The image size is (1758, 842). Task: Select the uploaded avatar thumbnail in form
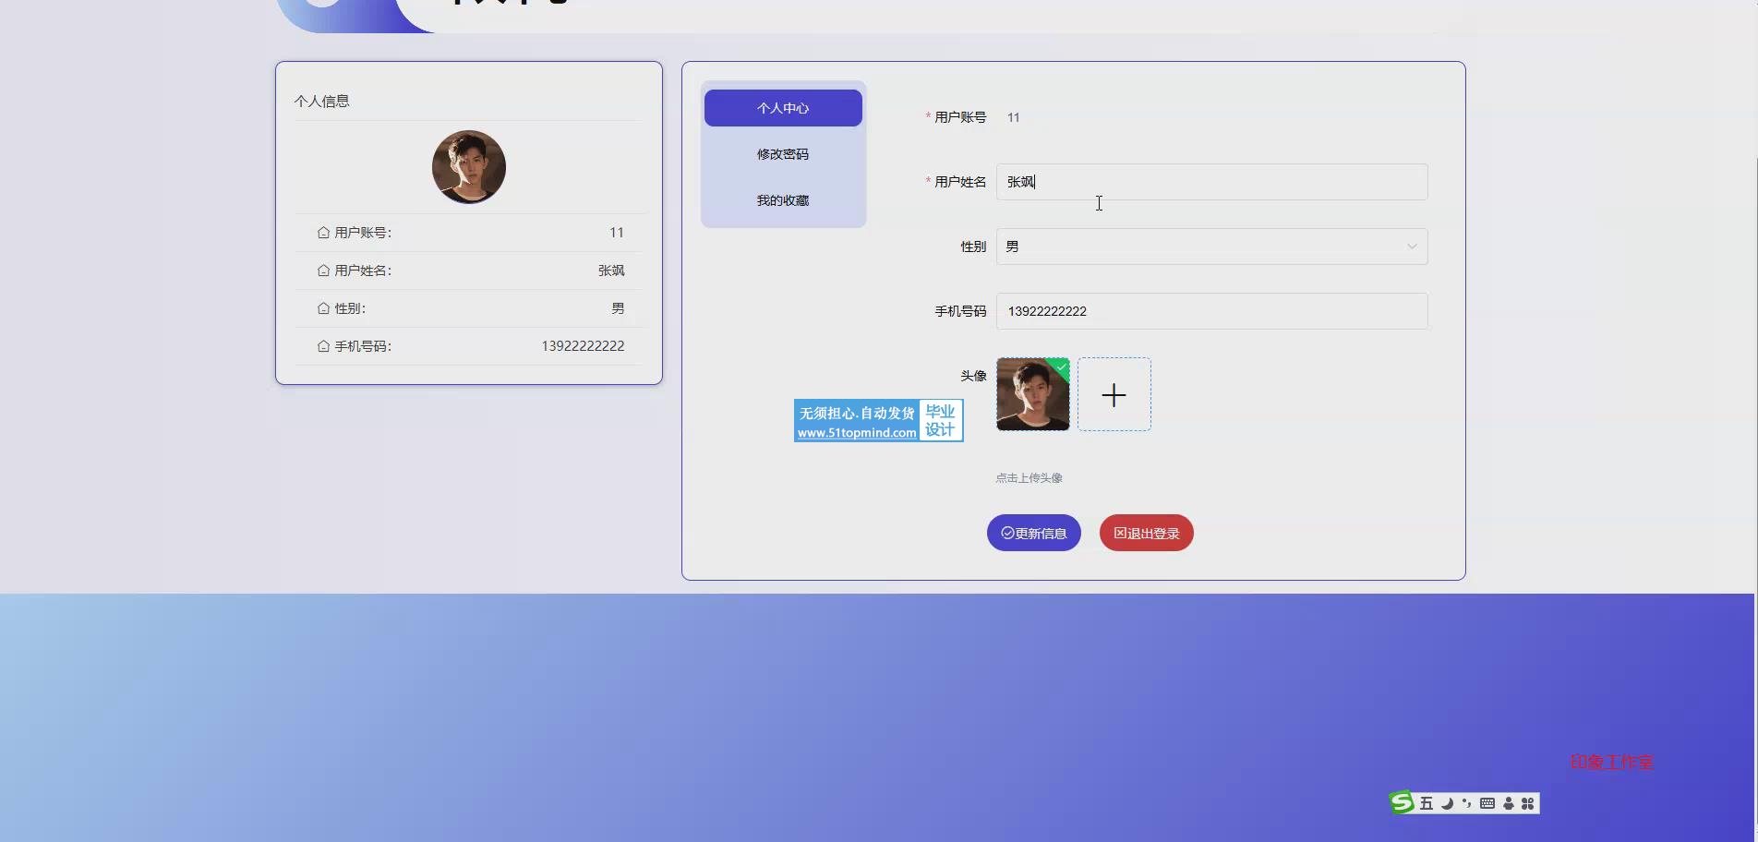click(1032, 394)
